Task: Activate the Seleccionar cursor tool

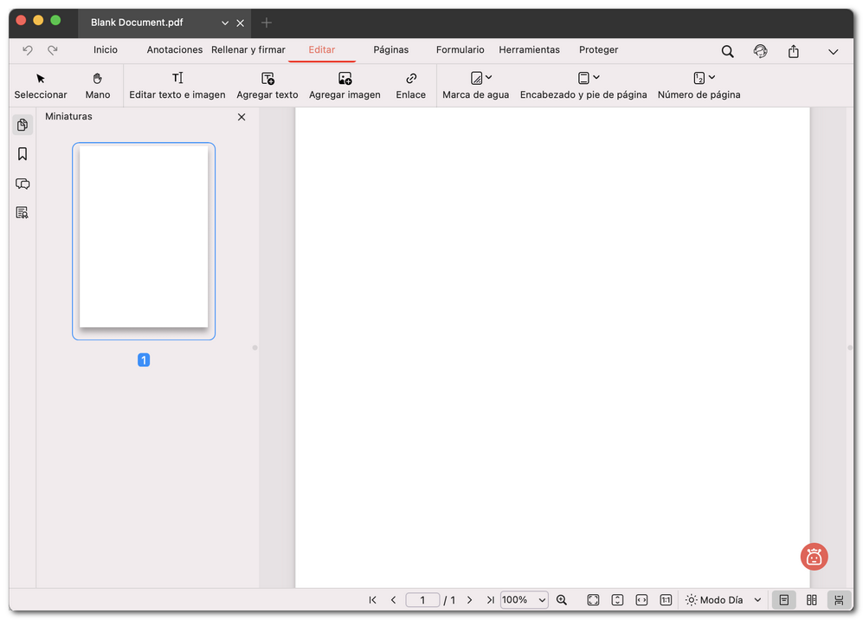Action: click(41, 84)
